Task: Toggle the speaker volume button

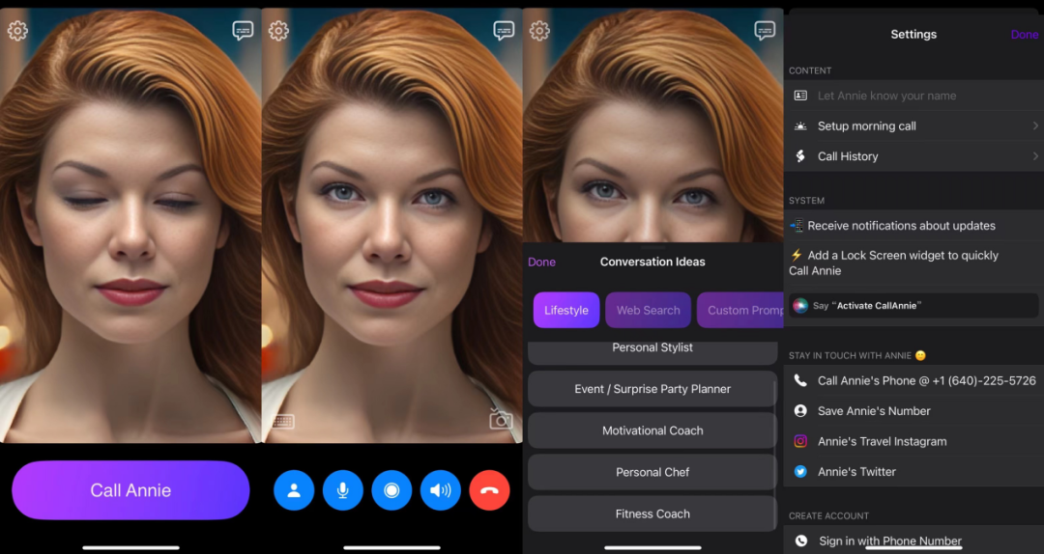Action: (x=441, y=490)
